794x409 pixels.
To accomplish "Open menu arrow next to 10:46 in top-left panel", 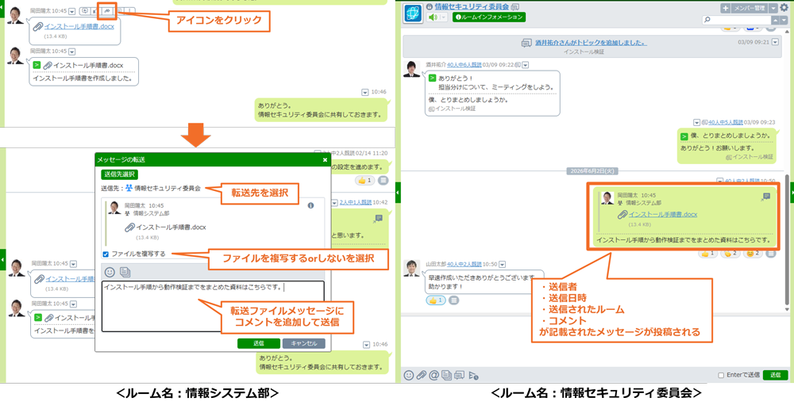I will [365, 92].
